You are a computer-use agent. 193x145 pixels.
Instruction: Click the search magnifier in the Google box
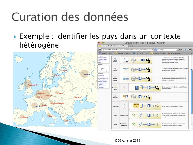[x=175, y=50]
